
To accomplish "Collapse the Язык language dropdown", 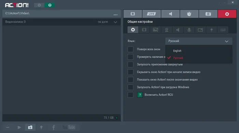I will click(x=199, y=41).
